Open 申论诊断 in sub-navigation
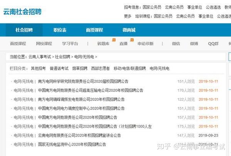The width and height of the screenshot is (231, 156). (x=146, y=43)
